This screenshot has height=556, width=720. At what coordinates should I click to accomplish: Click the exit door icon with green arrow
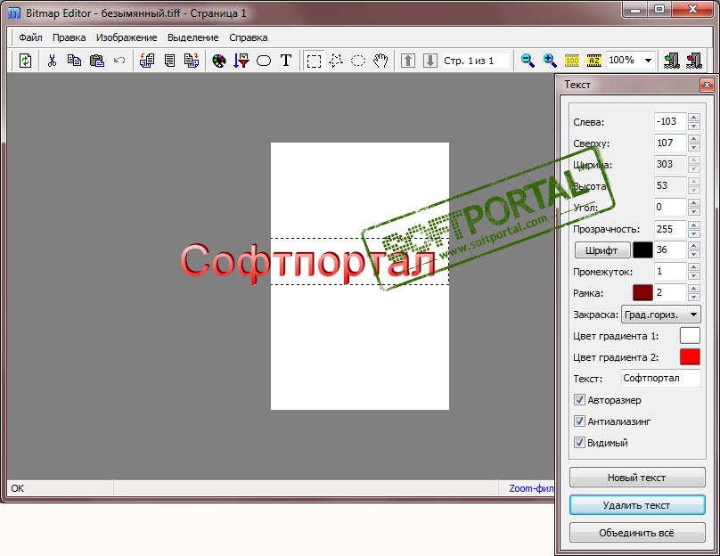pos(672,61)
